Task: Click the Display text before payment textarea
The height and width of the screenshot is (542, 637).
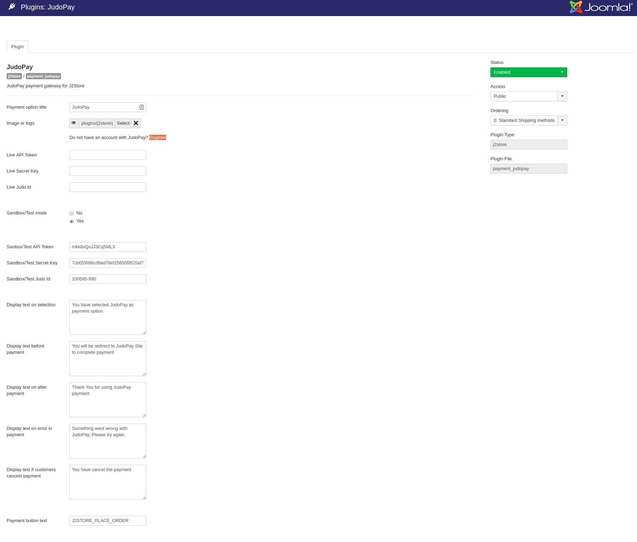Action: 108,359
